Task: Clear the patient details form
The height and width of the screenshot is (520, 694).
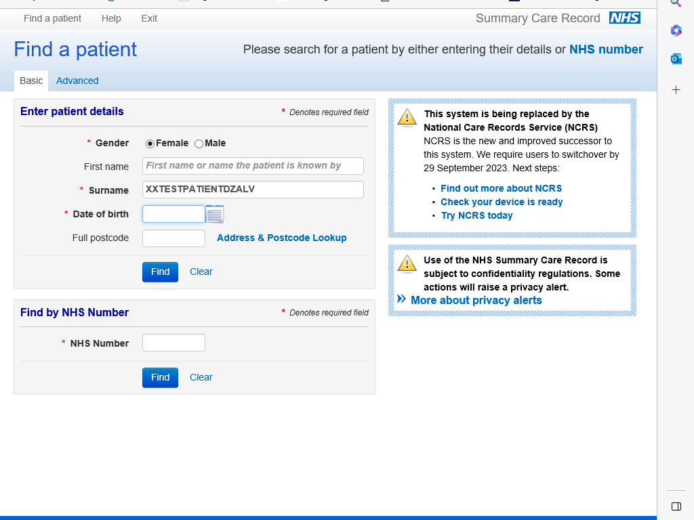Action: point(201,272)
